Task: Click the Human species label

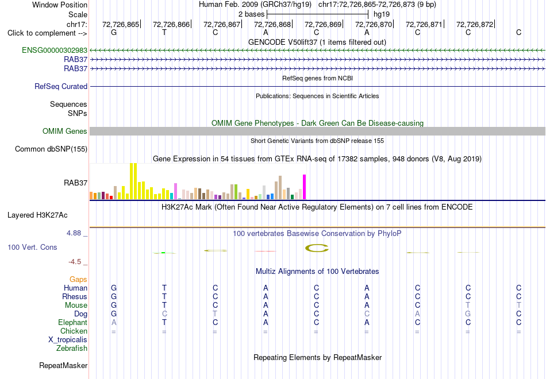Action: (x=75, y=288)
